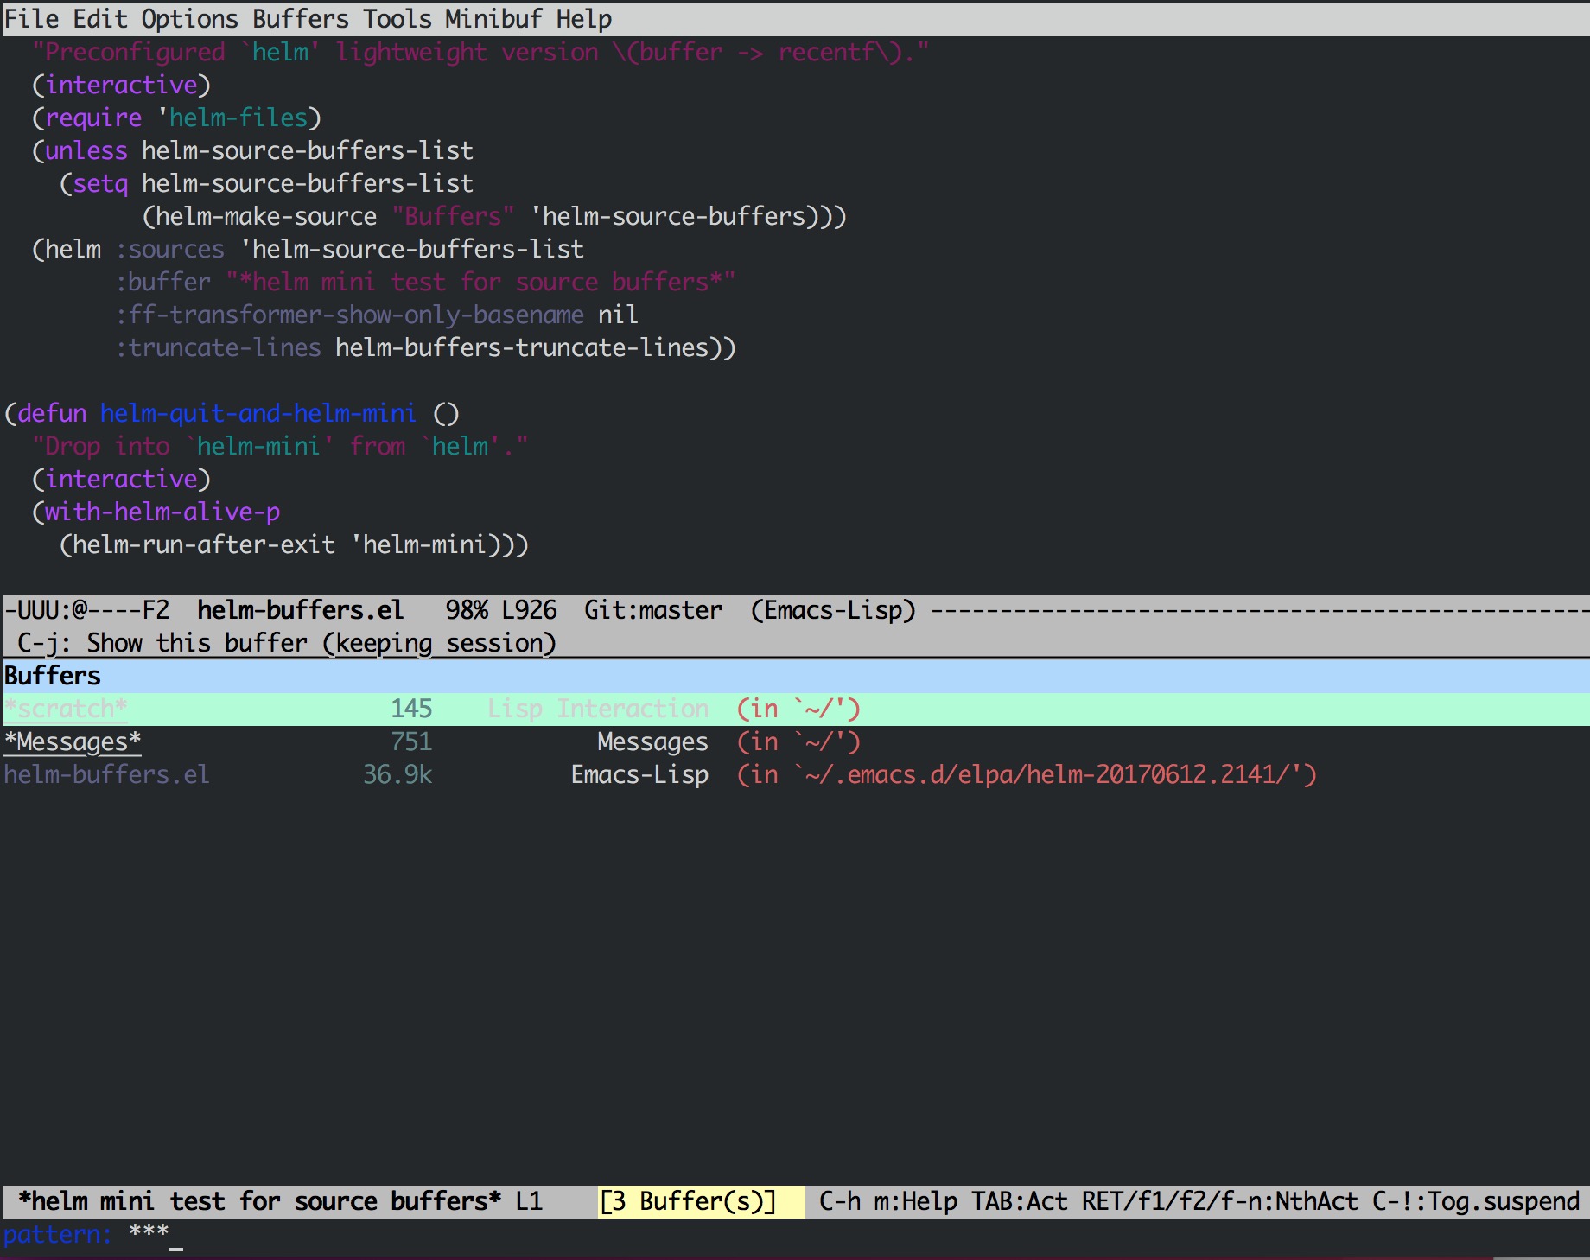Click the (unless helm-source-buffers-list line
Image resolution: width=1590 pixels, height=1260 pixels.
tap(252, 150)
